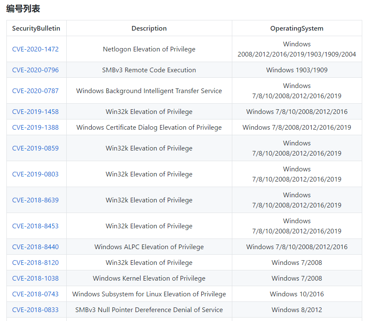Select Windows Kernel Elevation of Privilege text
Image resolution: width=372 pixels, height=321 pixels.
(149, 278)
